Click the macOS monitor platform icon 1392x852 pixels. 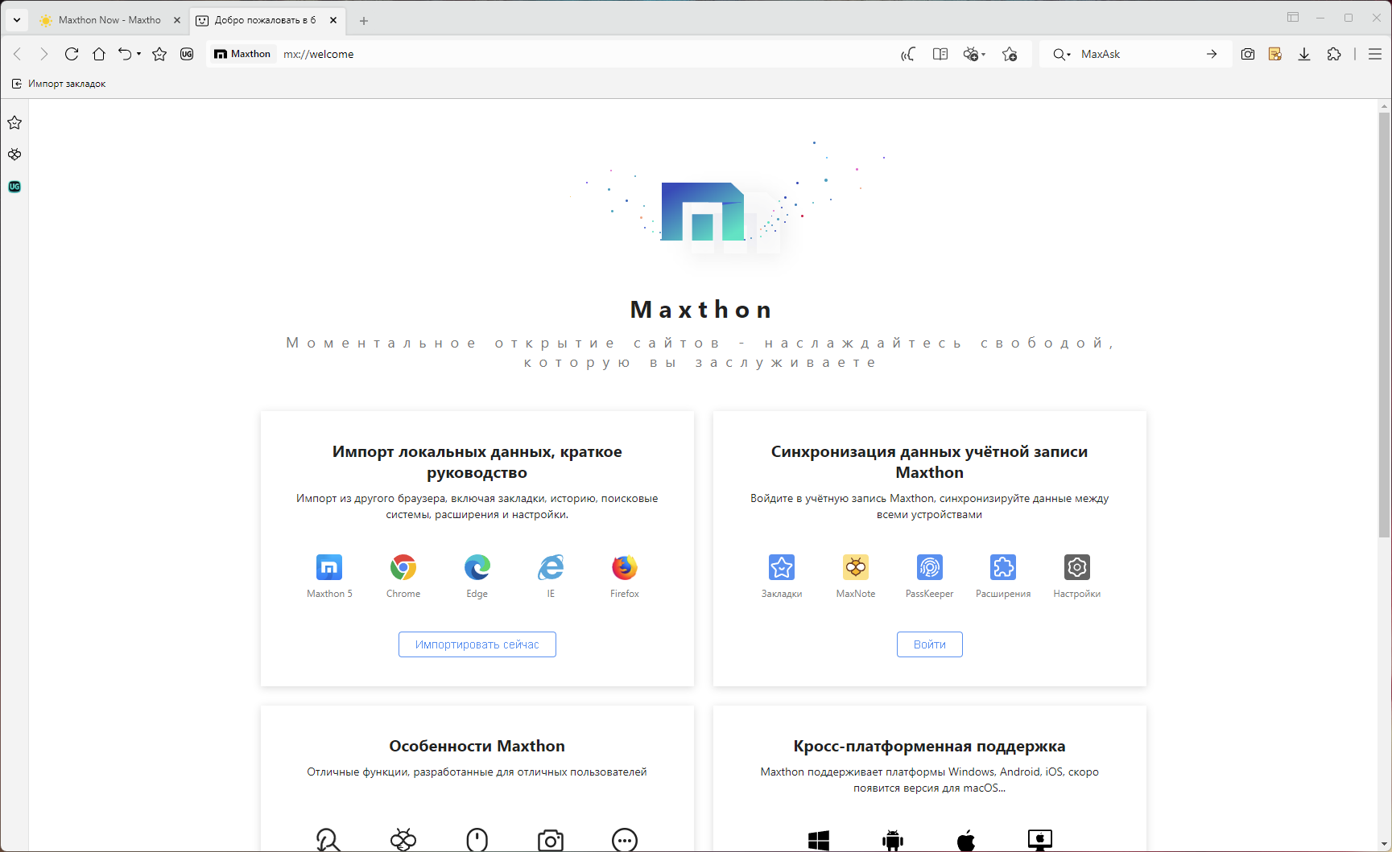tap(1040, 841)
